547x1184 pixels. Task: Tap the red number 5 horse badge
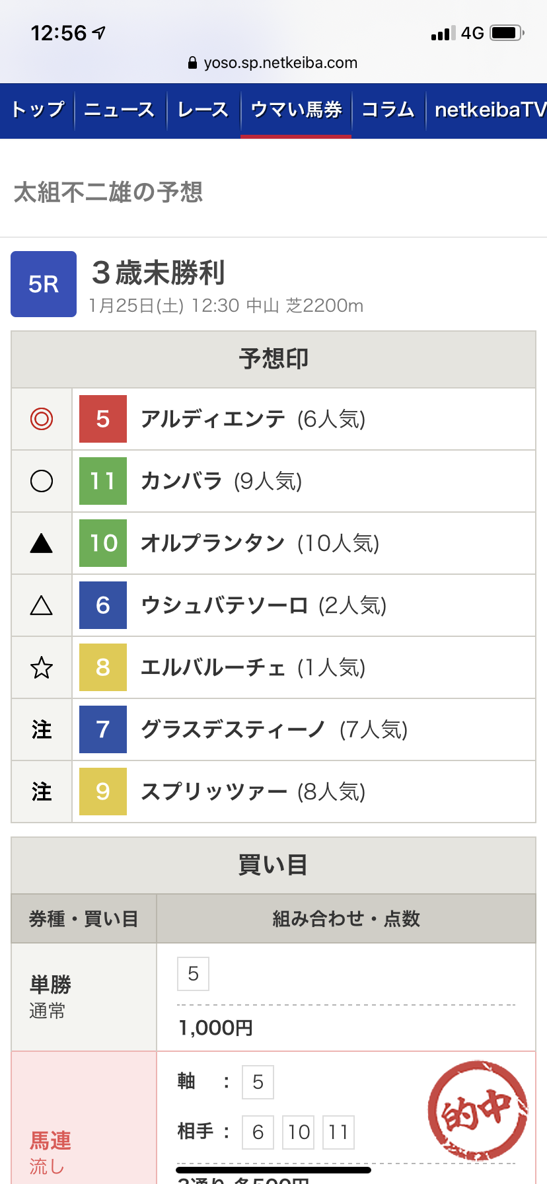click(x=103, y=419)
